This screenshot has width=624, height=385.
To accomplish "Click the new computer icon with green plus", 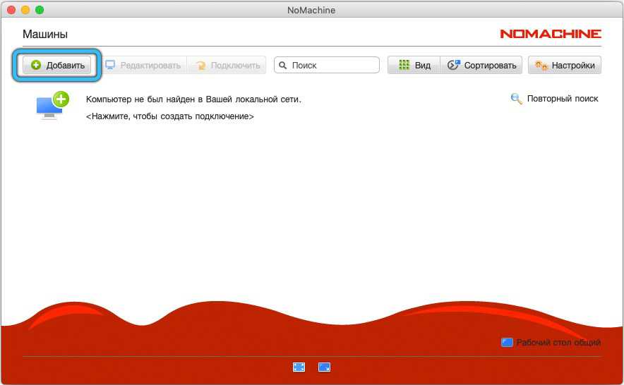I will click(52, 106).
